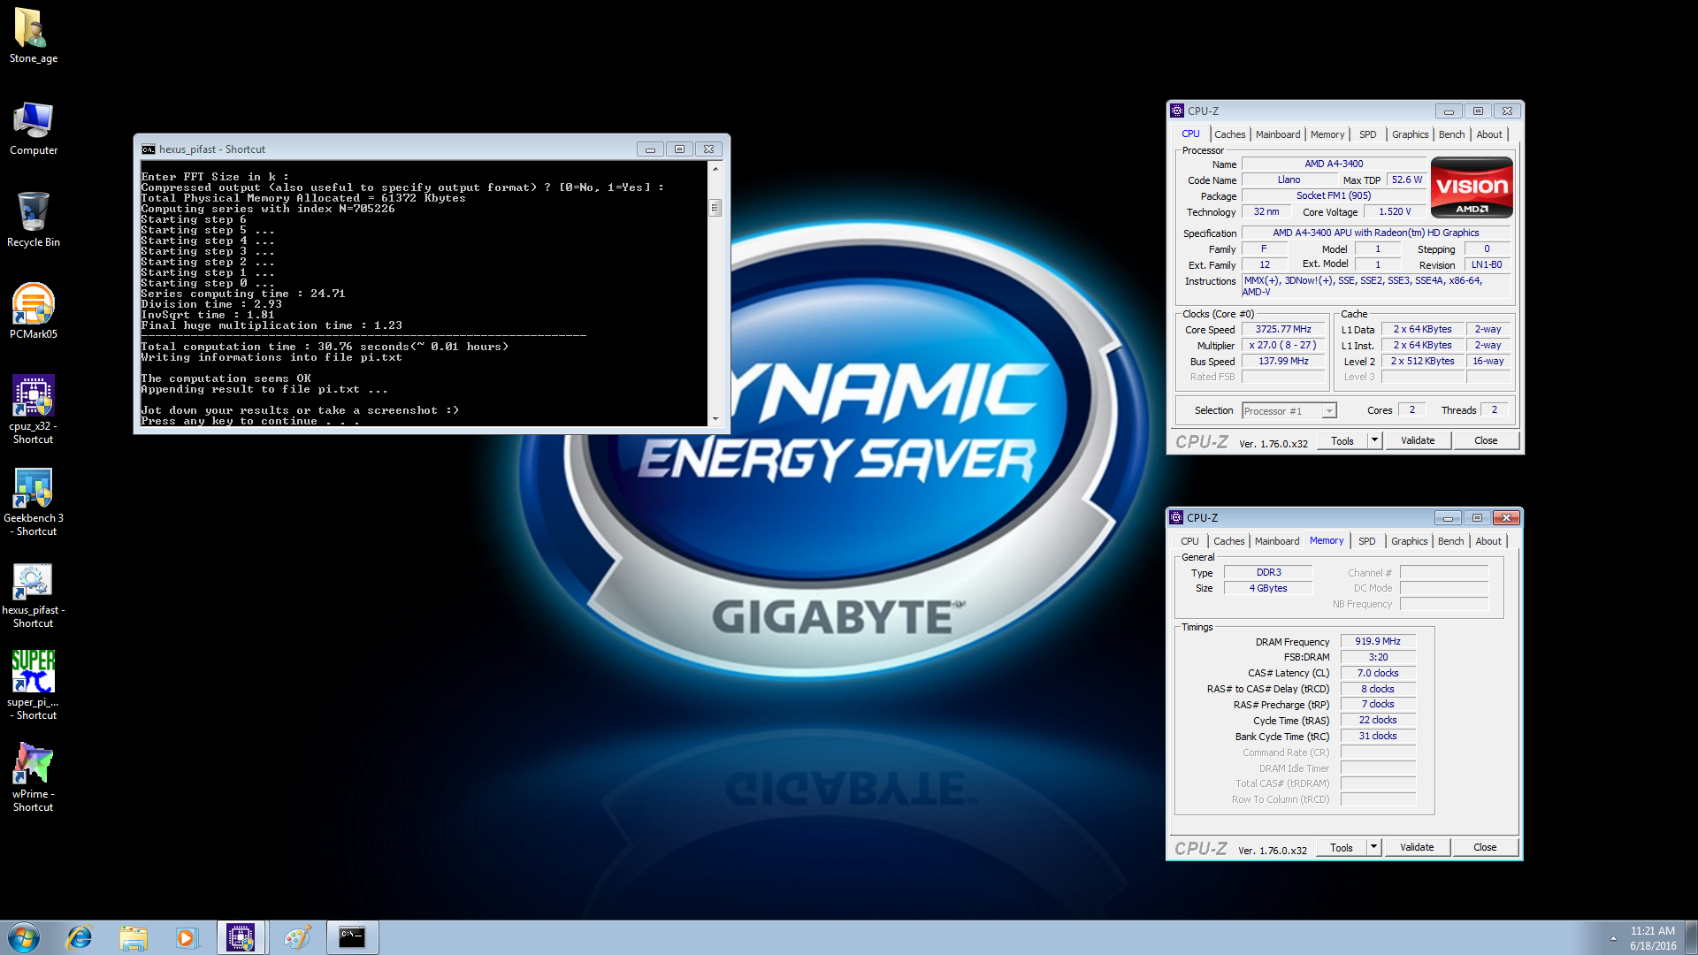Click the hexus_pifast window title icon

point(149,149)
